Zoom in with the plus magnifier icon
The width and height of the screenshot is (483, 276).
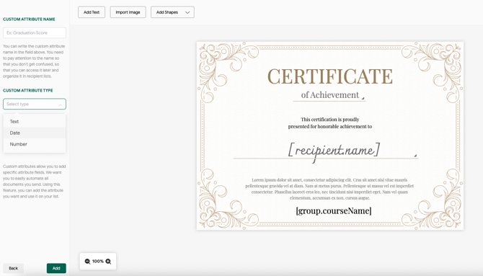[x=108, y=262]
